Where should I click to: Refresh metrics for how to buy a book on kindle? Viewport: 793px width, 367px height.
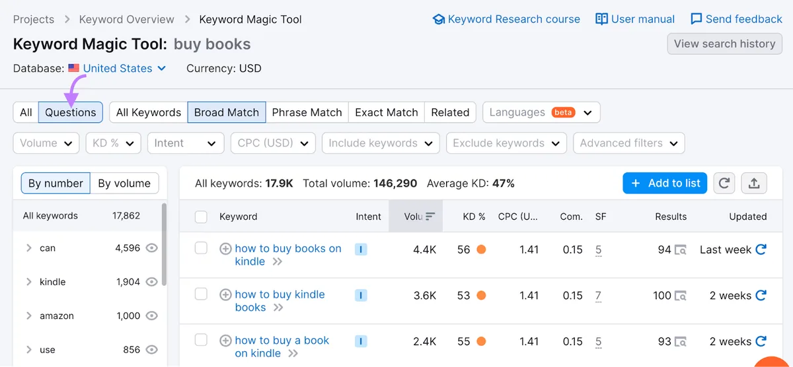(761, 342)
